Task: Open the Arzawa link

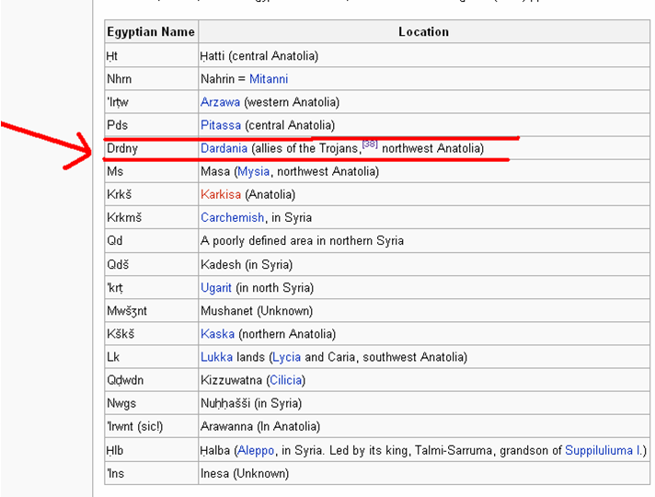Action: [x=220, y=102]
